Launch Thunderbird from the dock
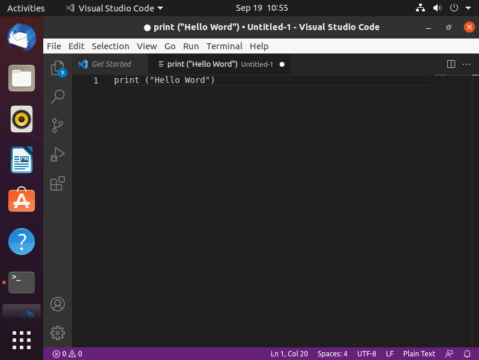The image size is (479, 360). (x=22, y=37)
